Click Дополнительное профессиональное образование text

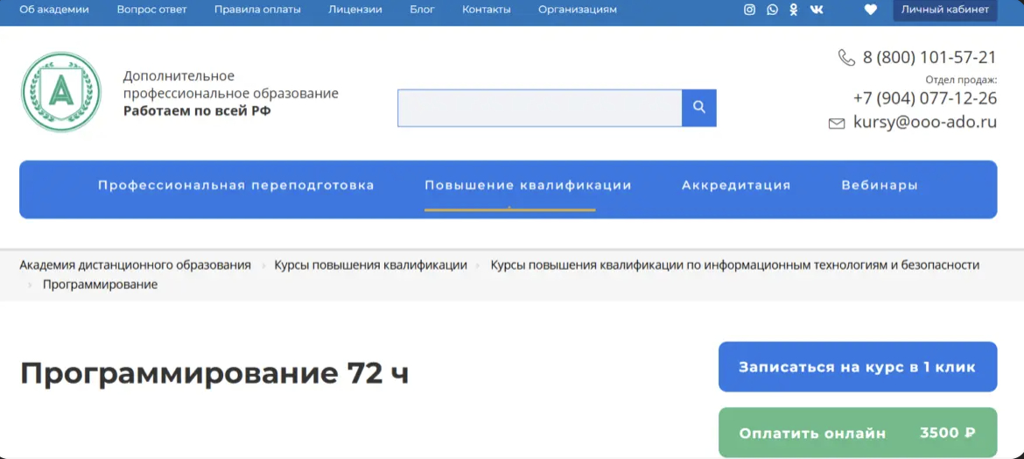point(230,85)
